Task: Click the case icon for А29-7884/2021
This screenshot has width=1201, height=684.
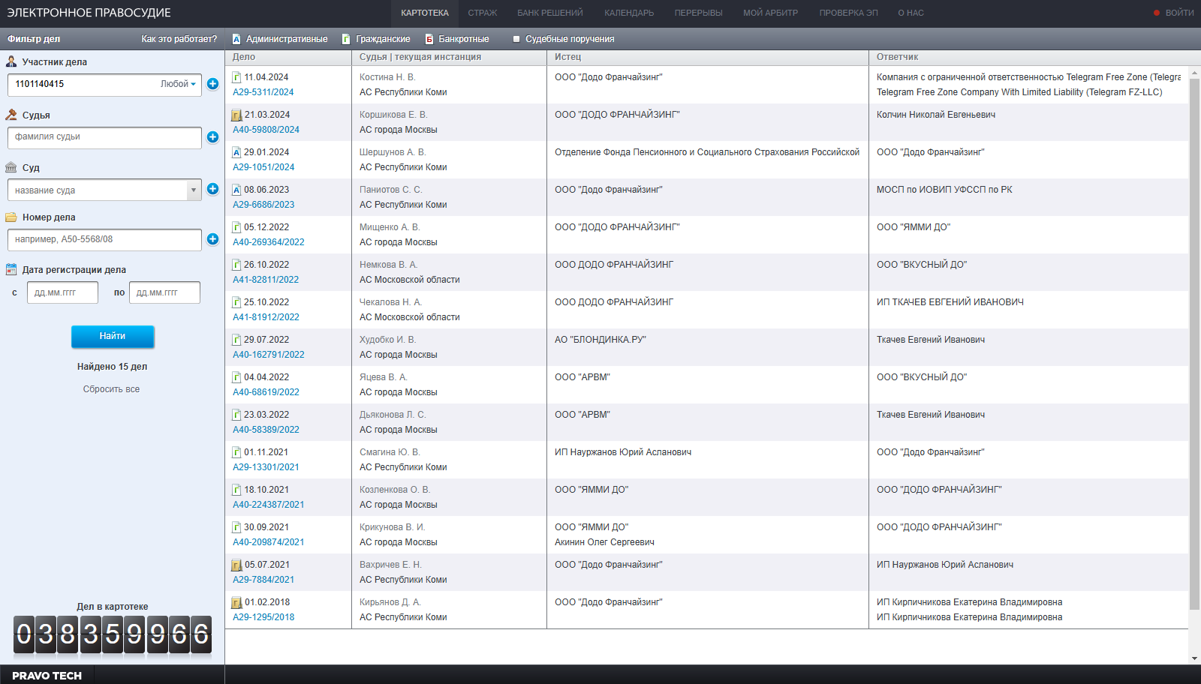Action: click(236, 565)
